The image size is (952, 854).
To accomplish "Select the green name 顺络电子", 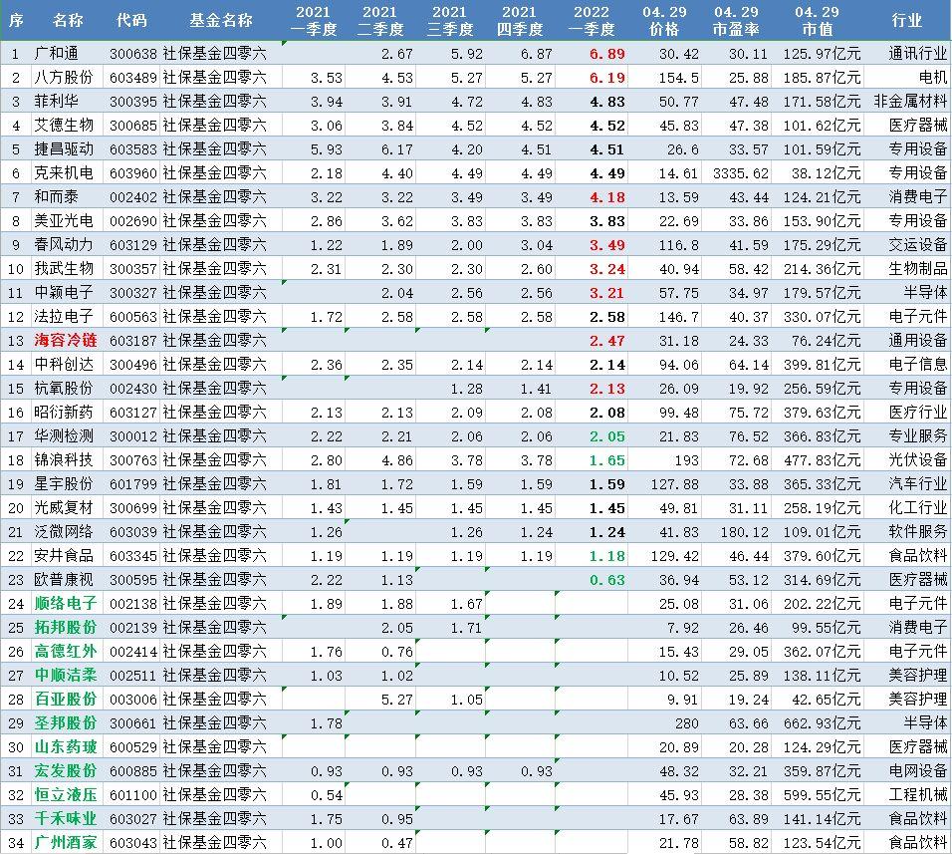I will 66,604.
